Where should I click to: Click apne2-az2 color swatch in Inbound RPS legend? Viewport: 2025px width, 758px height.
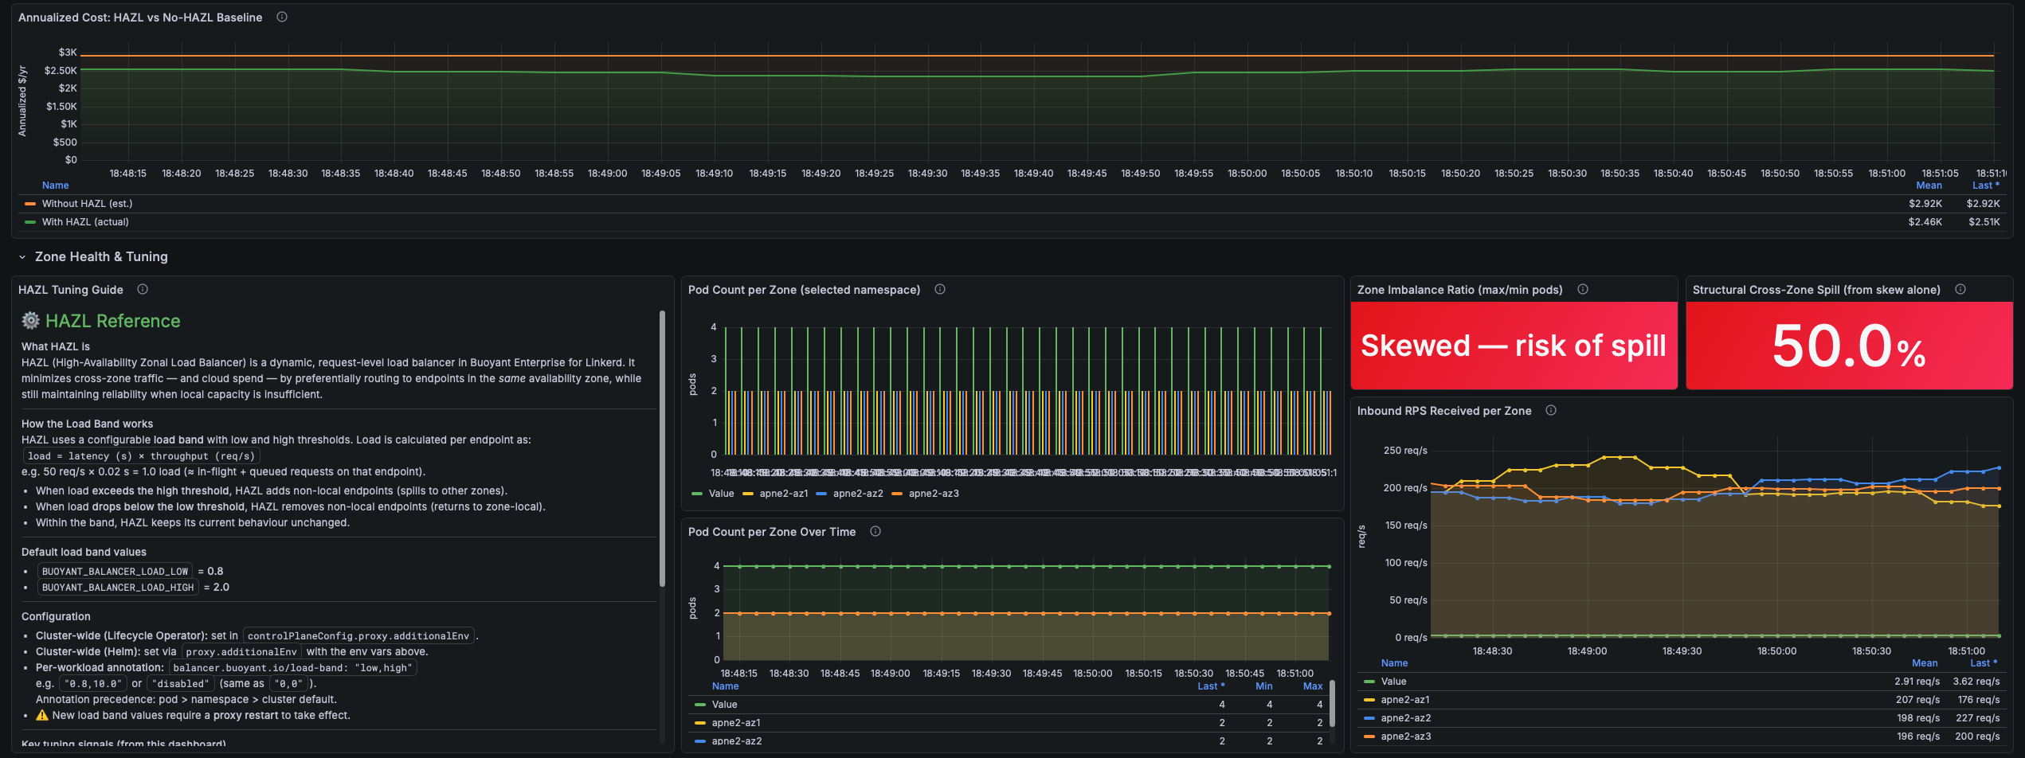pyautogui.click(x=1369, y=718)
